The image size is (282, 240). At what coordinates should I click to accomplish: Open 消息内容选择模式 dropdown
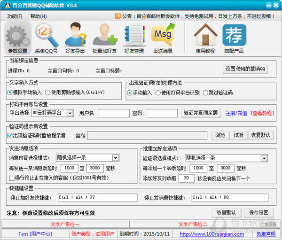pyautogui.click(x=115, y=158)
